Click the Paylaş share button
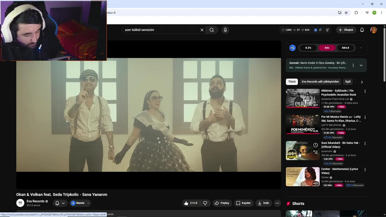The image size is (386, 217). 222,203
